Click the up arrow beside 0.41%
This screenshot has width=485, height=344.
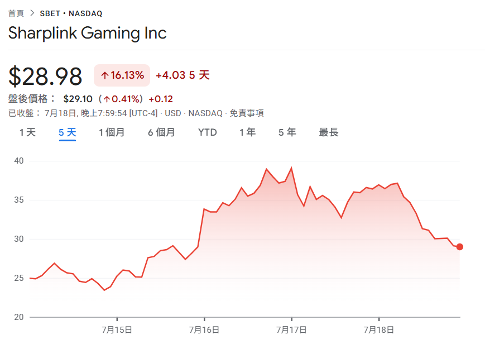coord(107,99)
